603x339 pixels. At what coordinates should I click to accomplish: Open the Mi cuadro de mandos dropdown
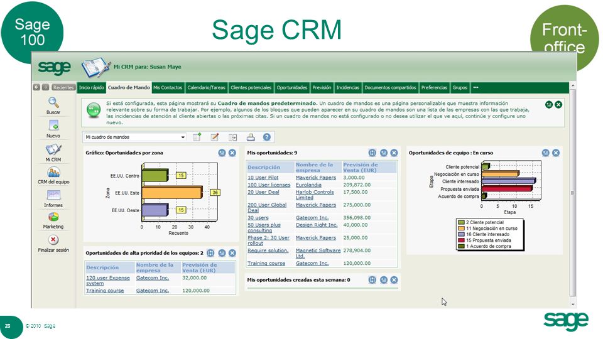pos(135,137)
